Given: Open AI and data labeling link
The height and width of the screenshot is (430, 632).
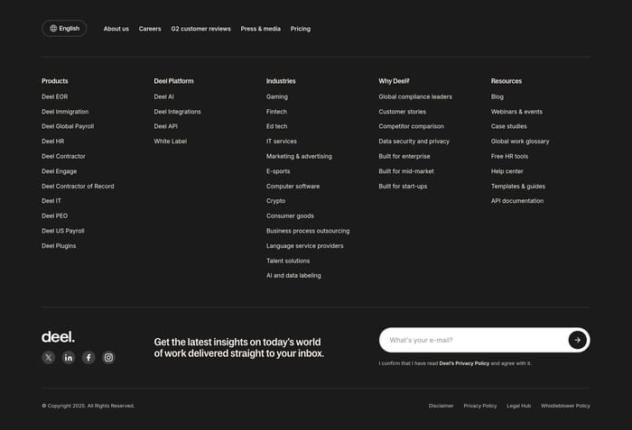Looking at the screenshot, I should 293,276.
